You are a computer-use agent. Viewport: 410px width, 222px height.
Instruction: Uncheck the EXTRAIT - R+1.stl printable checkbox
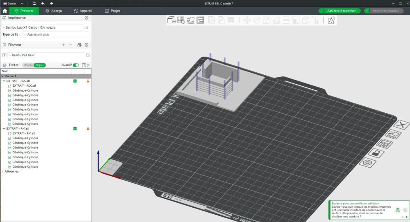75,128
